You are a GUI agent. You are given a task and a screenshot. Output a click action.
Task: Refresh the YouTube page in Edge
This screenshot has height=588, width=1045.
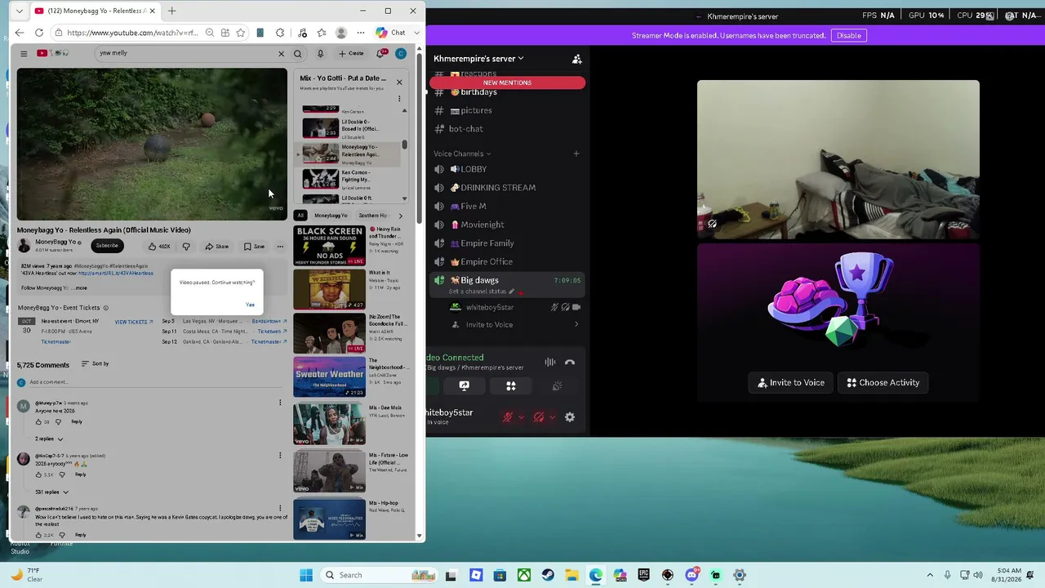pos(39,33)
